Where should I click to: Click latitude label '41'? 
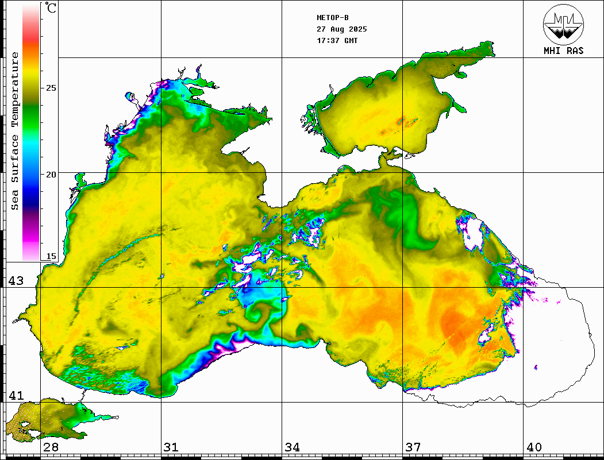click(16, 396)
